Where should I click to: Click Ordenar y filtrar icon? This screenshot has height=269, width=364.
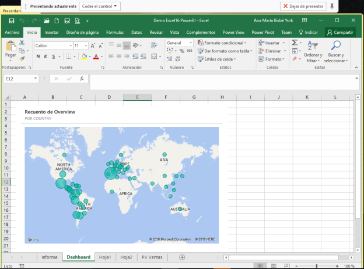pos(313,45)
